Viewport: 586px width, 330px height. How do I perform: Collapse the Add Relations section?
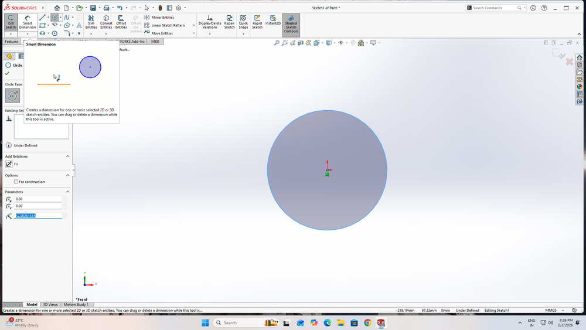67,157
